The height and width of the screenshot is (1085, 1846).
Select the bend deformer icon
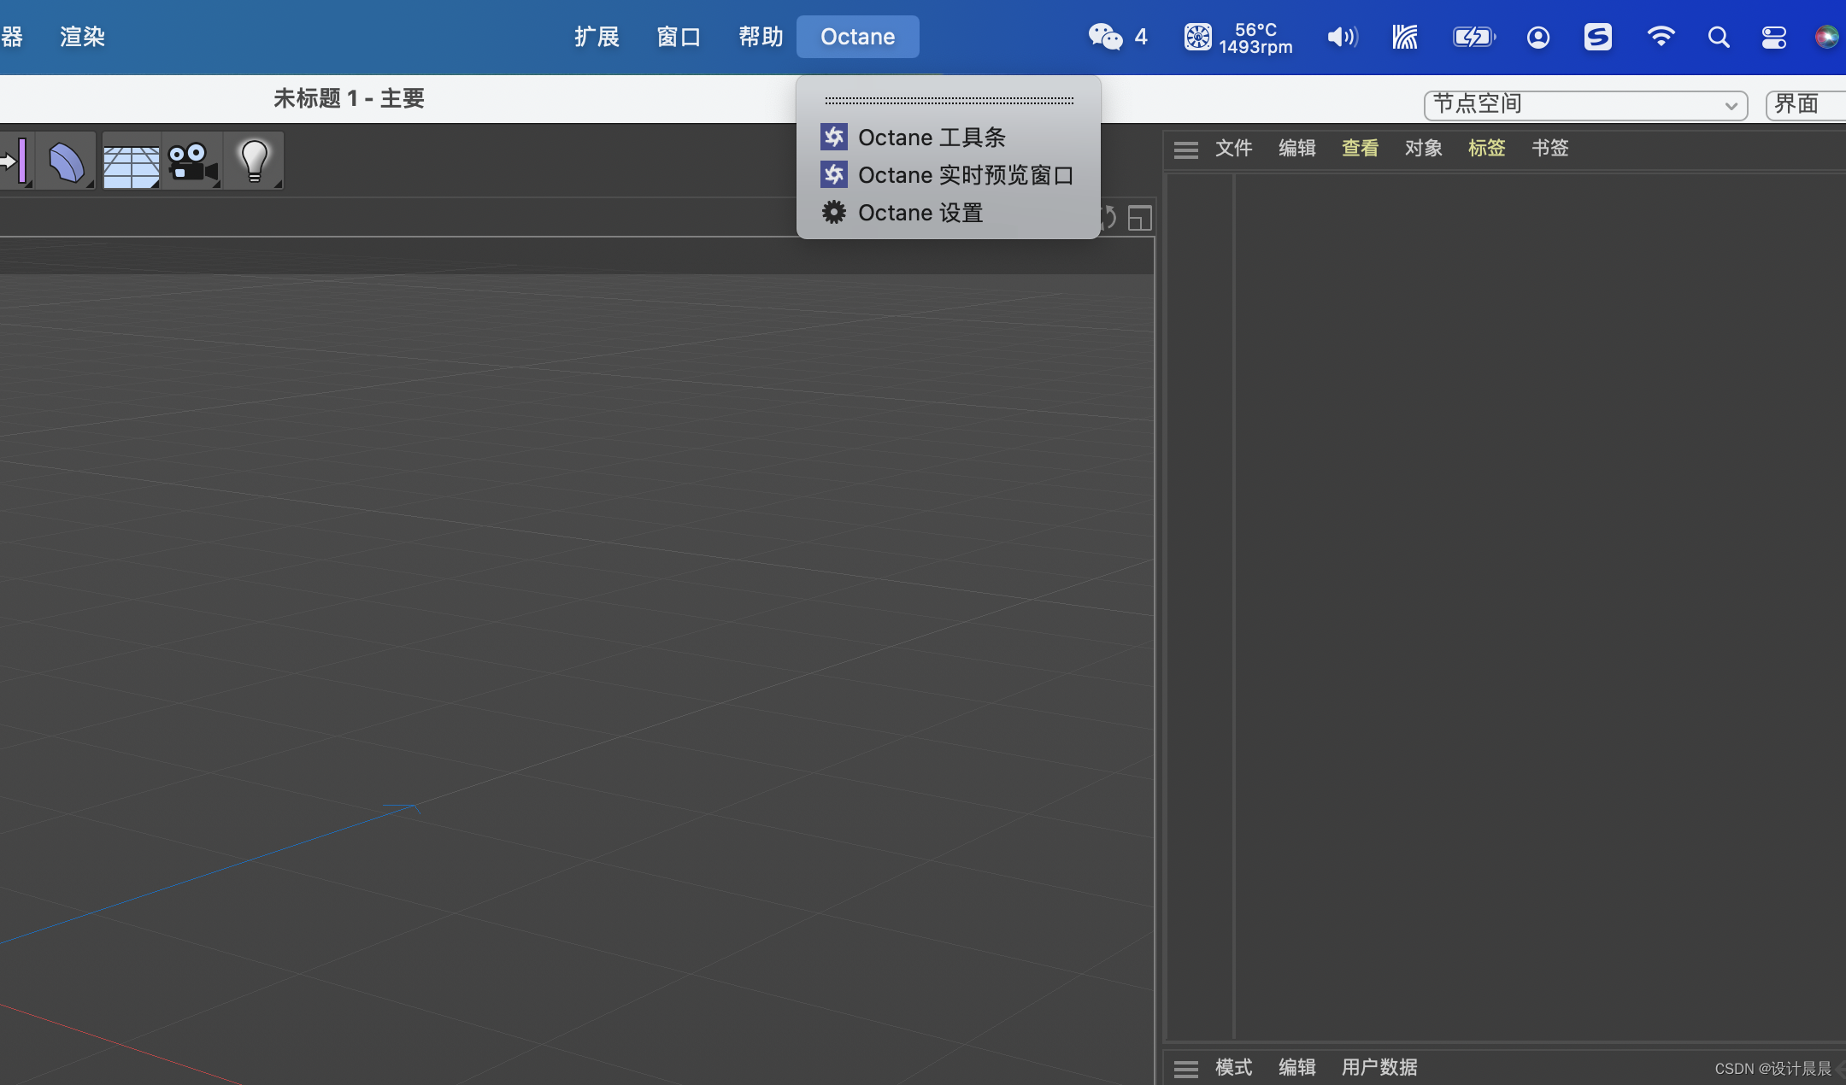point(66,161)
